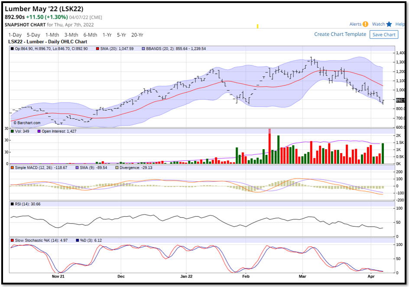The width and height of the screenshot is (409, 287).
Task: Open the Help link
Action: 400,24
